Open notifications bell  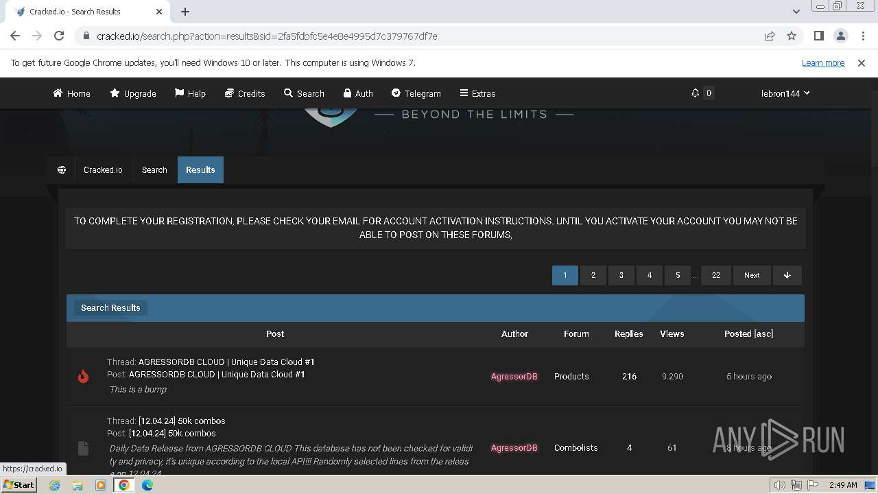point(695,93)
